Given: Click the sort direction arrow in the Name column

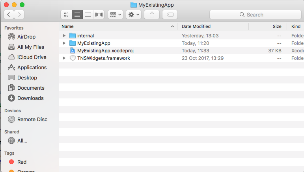Looking at the screenshot, I should [x=172, y=26].
